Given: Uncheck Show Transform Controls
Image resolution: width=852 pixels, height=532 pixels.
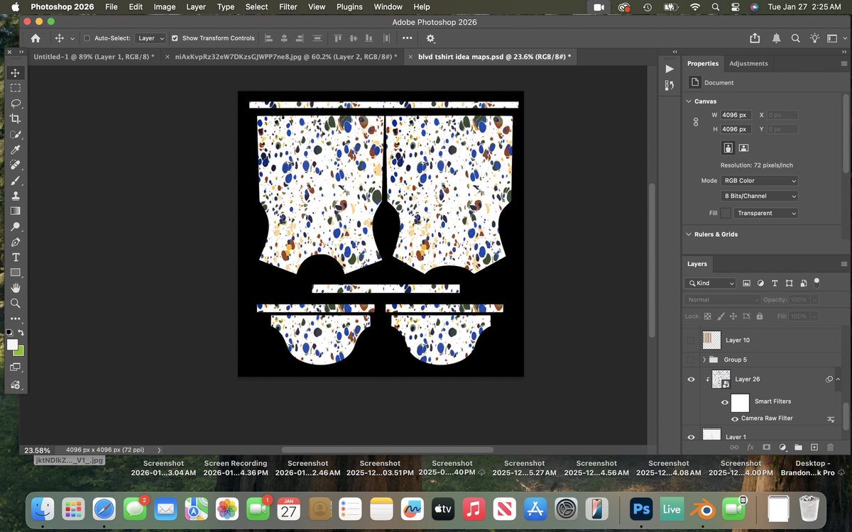Looking at the screenshot, I should click(174, 38).
